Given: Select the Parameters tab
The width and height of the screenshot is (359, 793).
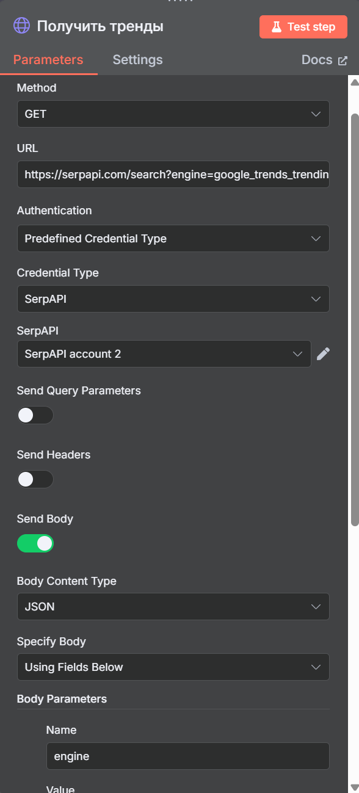Looking at the screenshot, I should coord(48,60).
